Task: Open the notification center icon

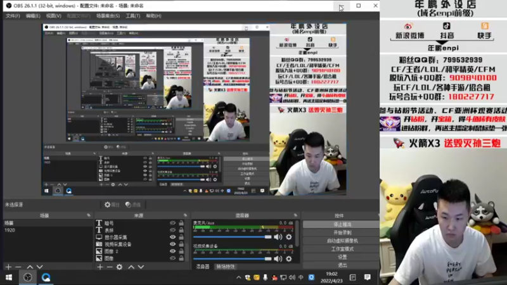Action: pos(368,277)
